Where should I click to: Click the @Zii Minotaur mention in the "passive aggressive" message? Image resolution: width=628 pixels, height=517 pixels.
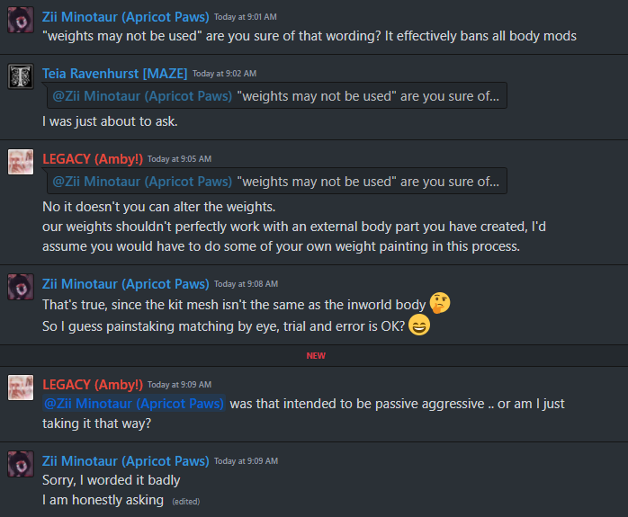134,404
